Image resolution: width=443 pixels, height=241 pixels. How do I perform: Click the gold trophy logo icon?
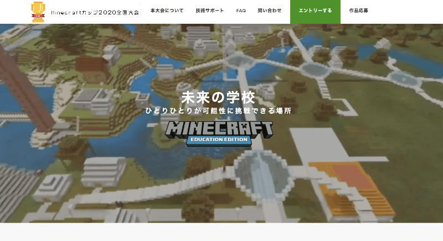pos(38,12)
